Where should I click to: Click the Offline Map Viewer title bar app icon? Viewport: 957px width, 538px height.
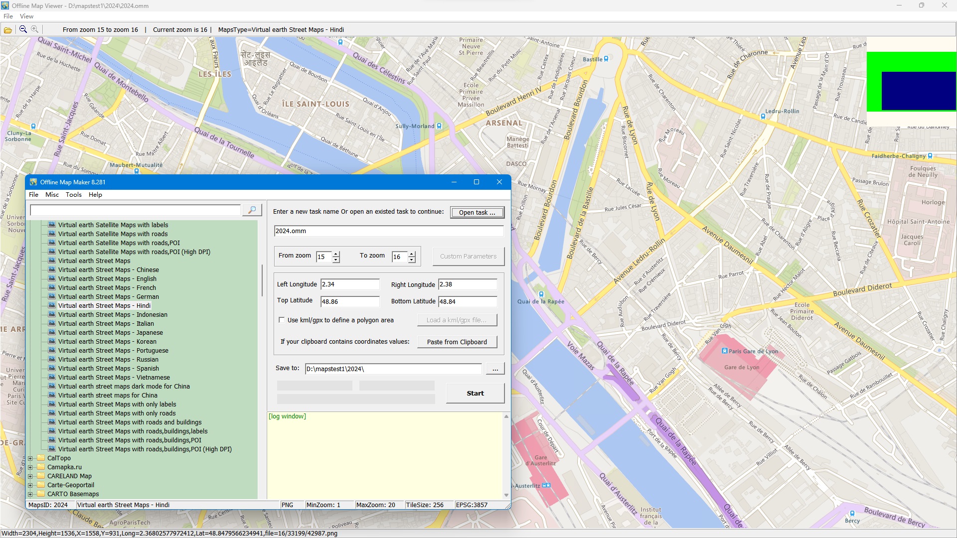[5, 5]
